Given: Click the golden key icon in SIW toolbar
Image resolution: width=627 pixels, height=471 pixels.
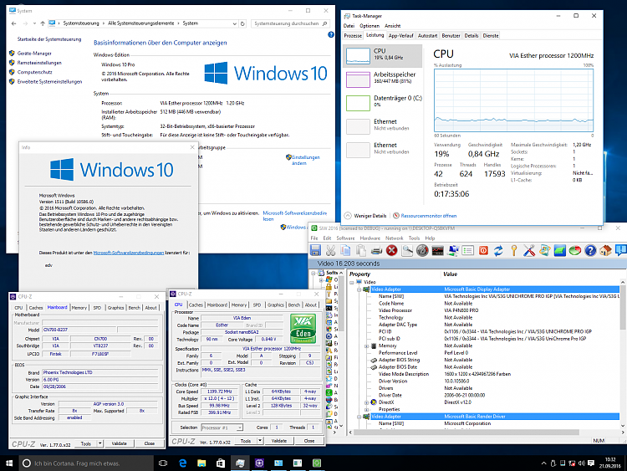Looking at the screenshot, I should coord(514,251).
